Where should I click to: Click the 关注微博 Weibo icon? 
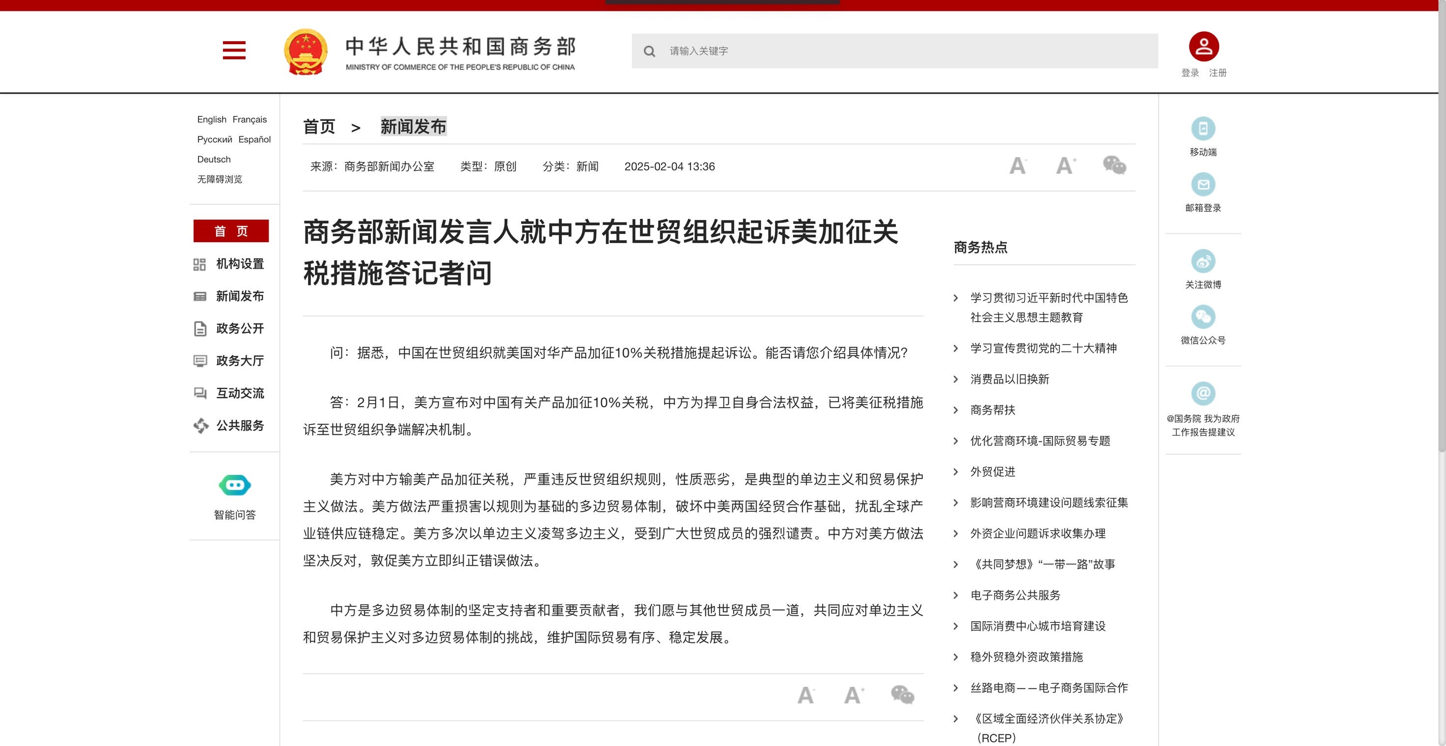[x=1203, y=261]
